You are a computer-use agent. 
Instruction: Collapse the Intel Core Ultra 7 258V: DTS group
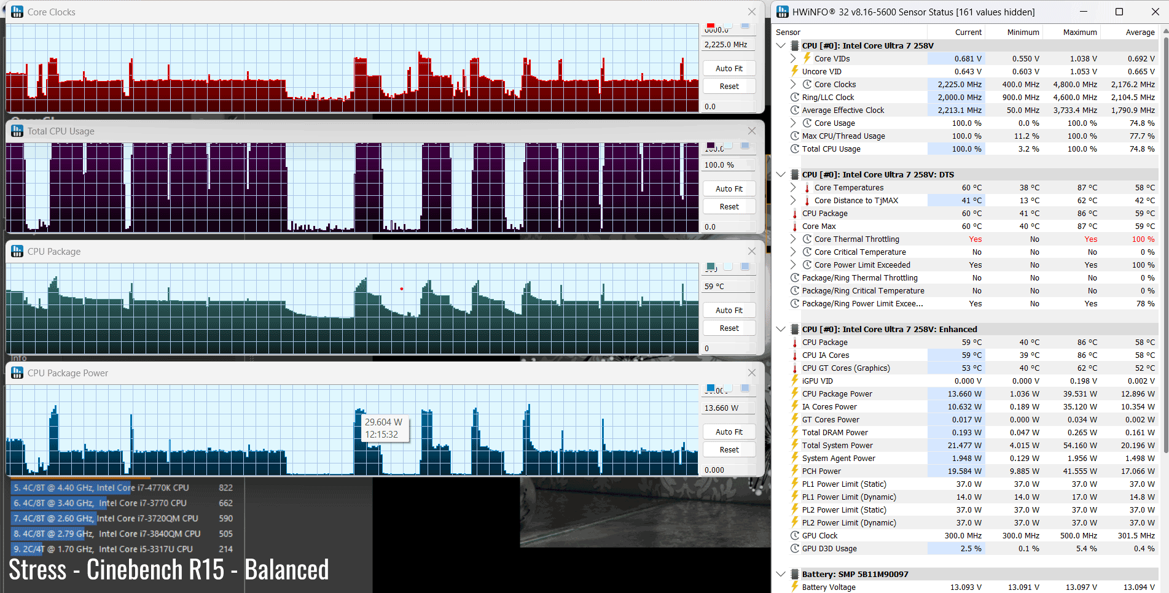pos(781,174)
